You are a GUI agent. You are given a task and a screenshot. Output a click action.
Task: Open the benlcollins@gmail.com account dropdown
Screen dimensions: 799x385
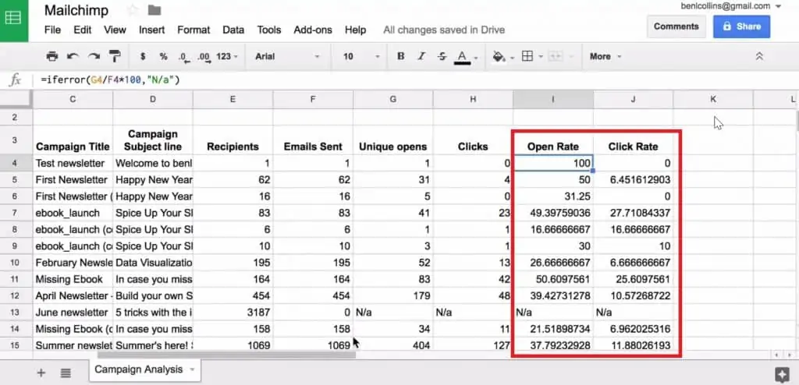(731, 6)
